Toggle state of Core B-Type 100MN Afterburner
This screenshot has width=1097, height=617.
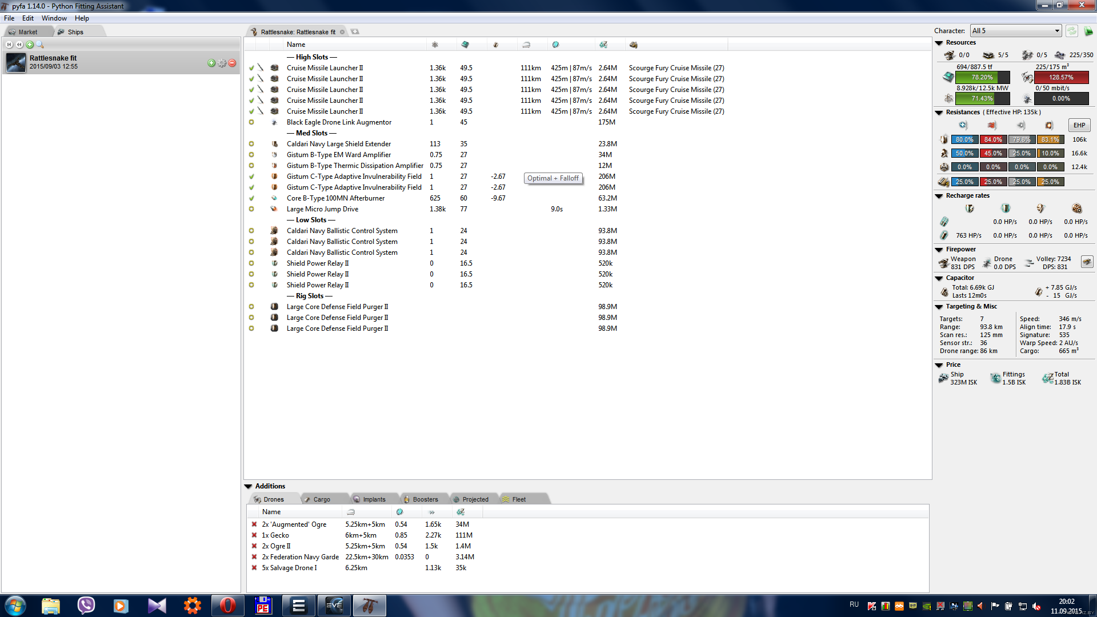tap(251, 198)
